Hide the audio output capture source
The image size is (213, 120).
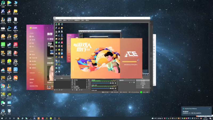(x=87, y=88)
